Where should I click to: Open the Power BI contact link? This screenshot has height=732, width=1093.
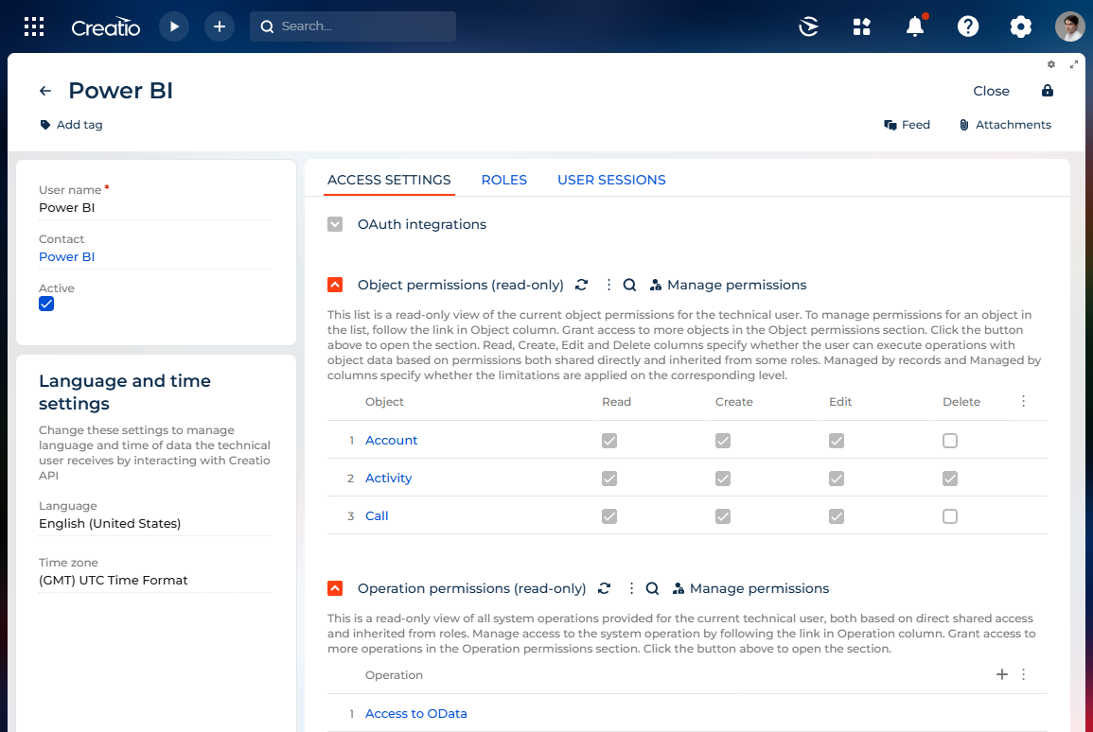pyautogui.click(x=67, y=256)
